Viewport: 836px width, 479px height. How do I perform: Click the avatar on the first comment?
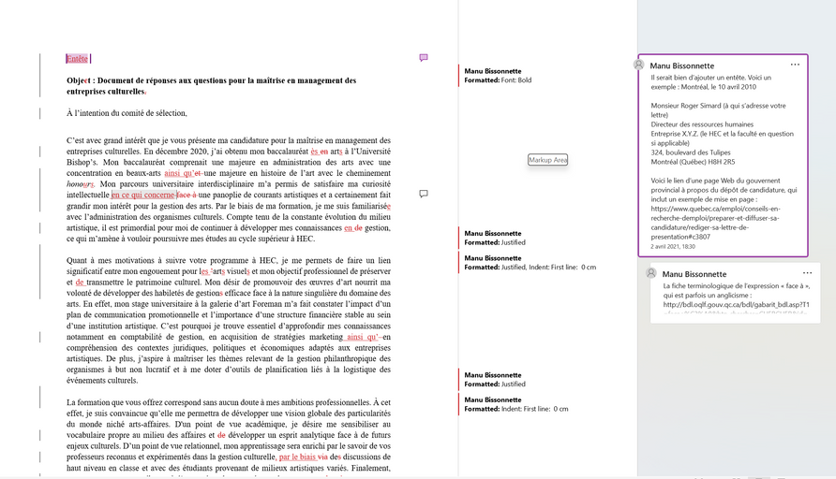coord(639,65)
